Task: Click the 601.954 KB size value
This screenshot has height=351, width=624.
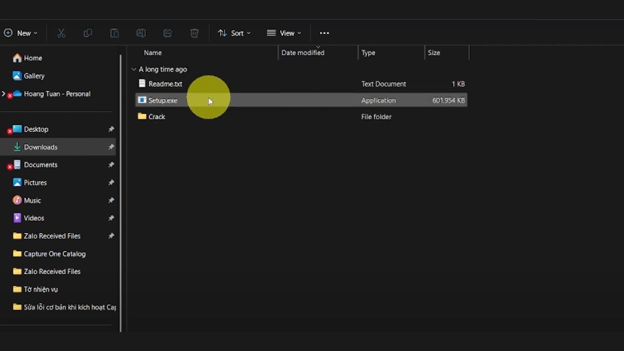Action: (448, 100)
